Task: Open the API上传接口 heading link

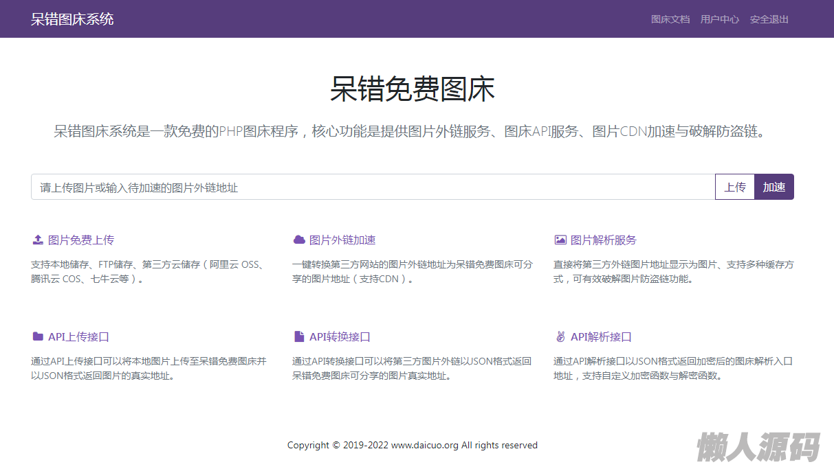Action: [x=78, y=336]
